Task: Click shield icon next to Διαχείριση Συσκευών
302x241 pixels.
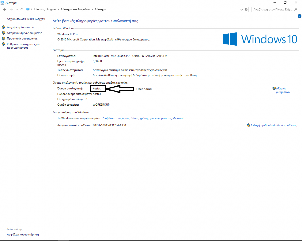Action: [x=3, y=27]
